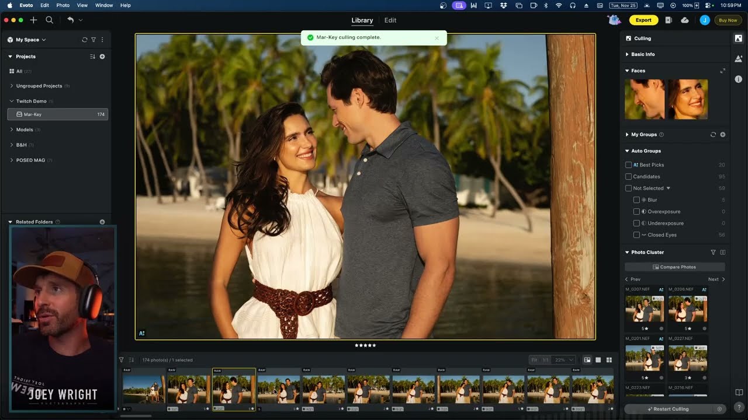Expand the Ungrouped Projects folder
This screenshot has width=748, height=420.
(12, 86)
